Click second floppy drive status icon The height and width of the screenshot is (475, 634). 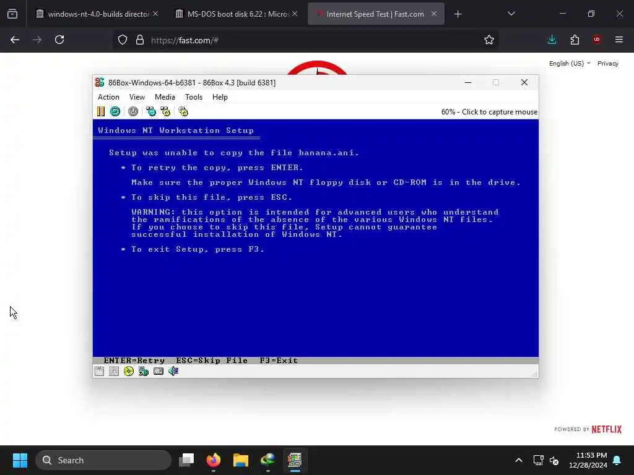tap(114, 371)
